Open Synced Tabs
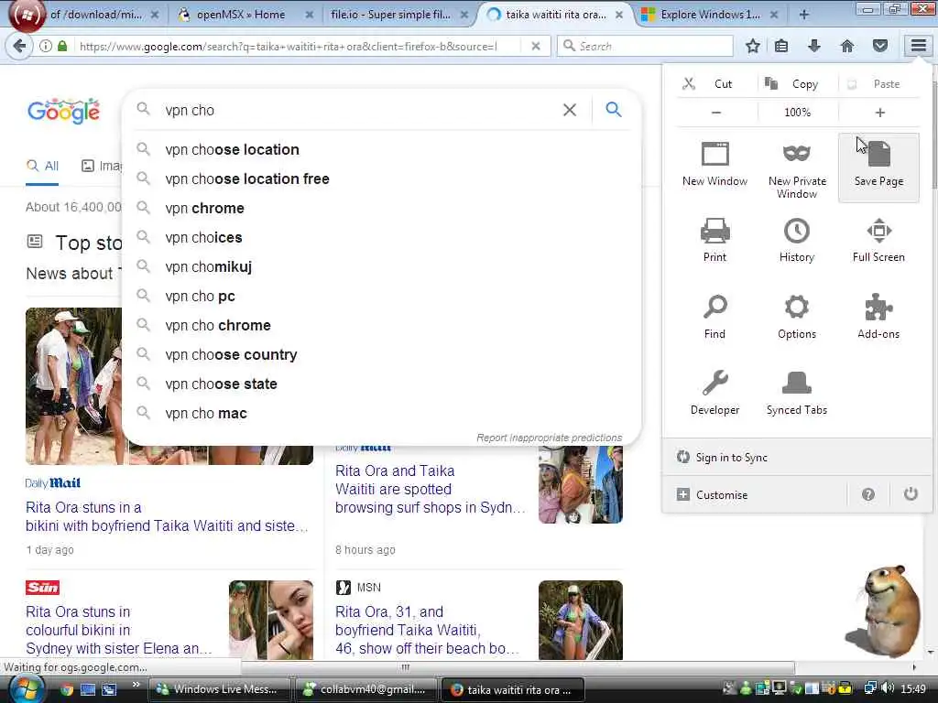Viewport: 938px width, 703px height. point(797,393)
